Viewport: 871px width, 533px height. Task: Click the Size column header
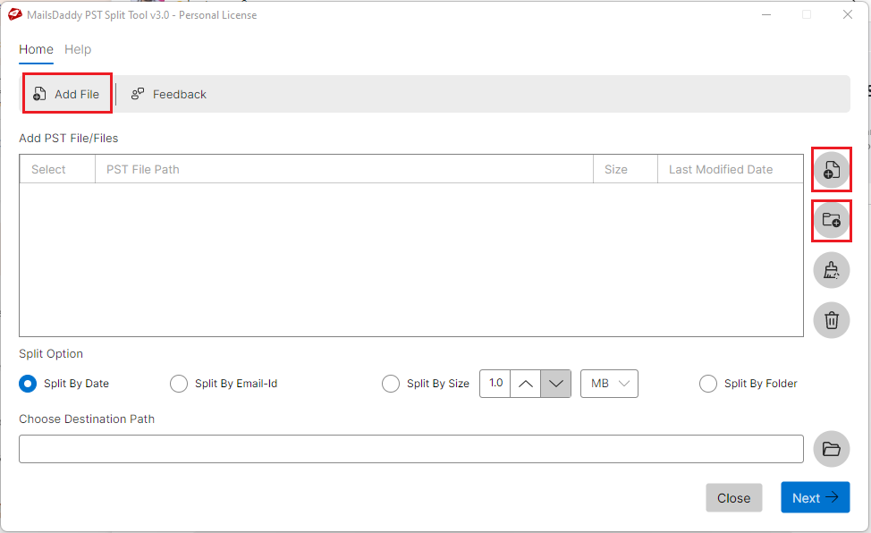[625, 170]
